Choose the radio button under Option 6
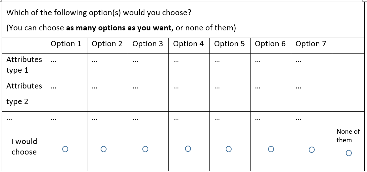 [271, 149]
